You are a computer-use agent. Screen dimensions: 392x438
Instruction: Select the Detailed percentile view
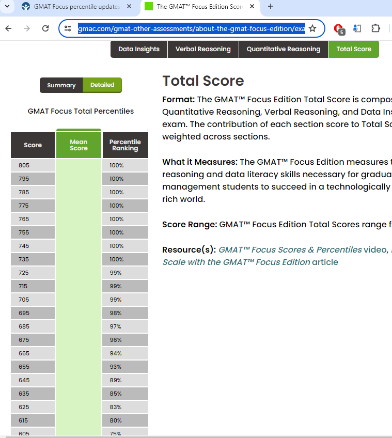coord(102,85)
